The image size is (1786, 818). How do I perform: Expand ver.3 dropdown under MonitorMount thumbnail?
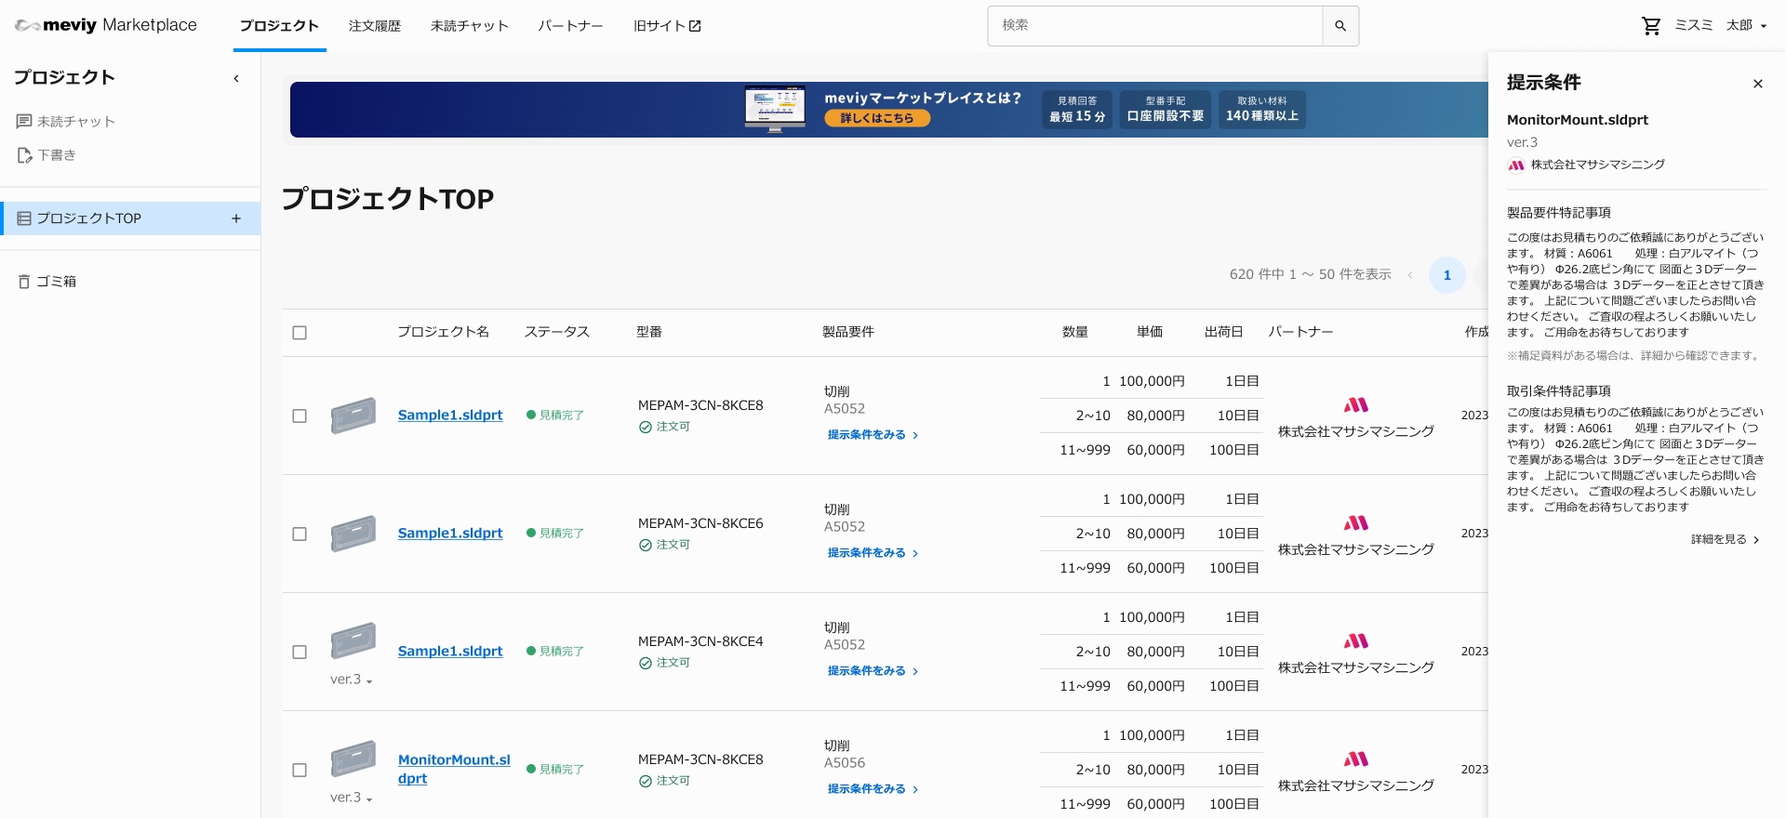click(352, 798)
